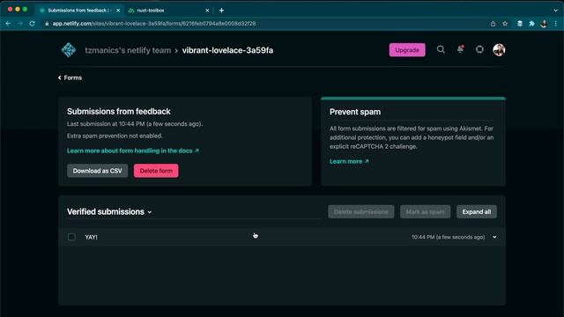Expand the YAY! submission row chevron
This screenshot has height=317, width=564.
pos(494,237)
